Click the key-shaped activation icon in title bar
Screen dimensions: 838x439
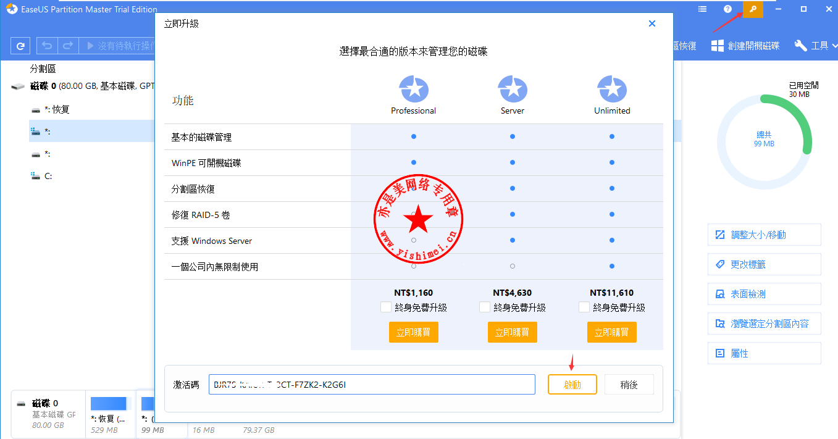752,9
